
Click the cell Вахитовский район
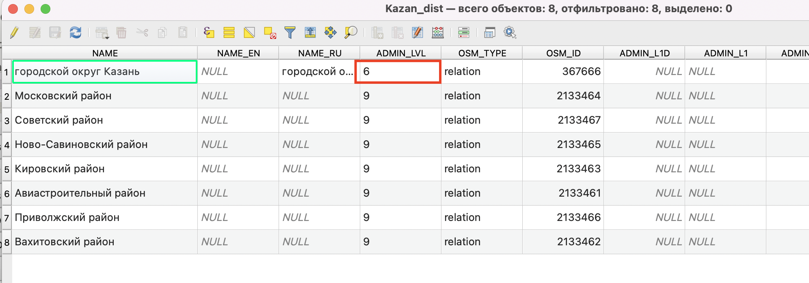click(105, 242)
